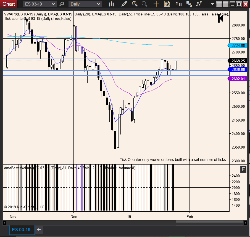250x237 pixels.
Task: Close the chart window
Action: 246,4
